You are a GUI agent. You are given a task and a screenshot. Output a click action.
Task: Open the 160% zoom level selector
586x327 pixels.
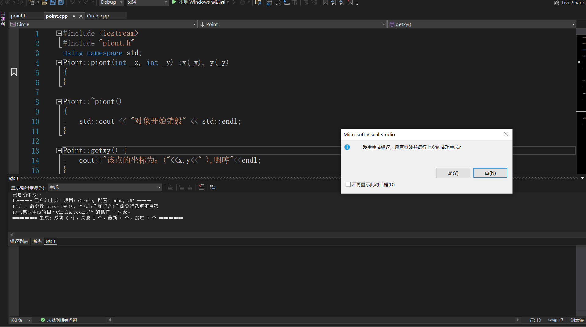20,320
